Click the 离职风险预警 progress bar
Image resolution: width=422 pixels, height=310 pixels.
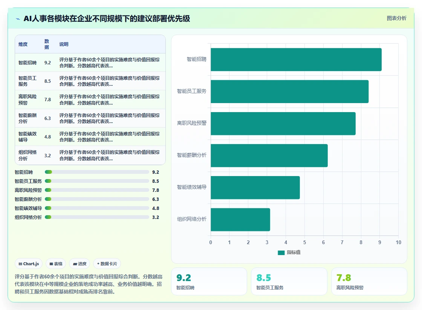pyautogui.click(x=97, y=190)
